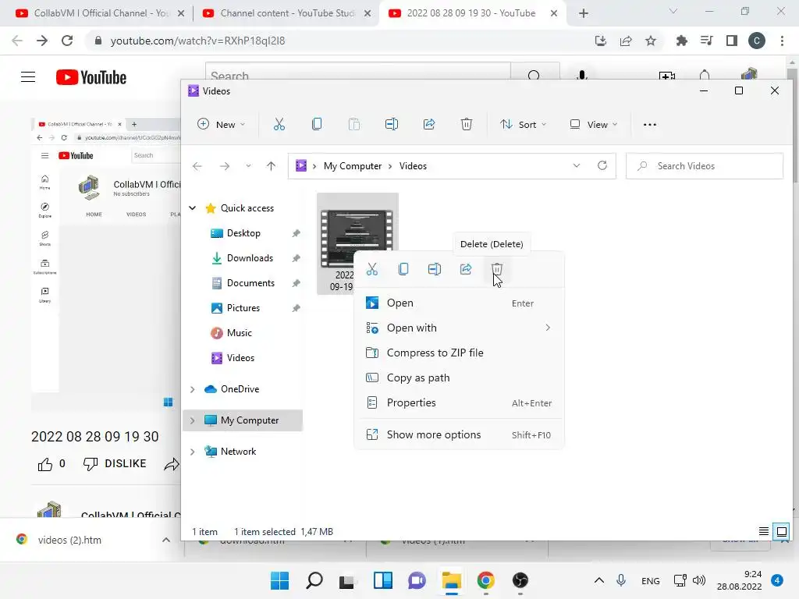Viewport: 799px width, 599px height.
Task: Switch to large thumbnails view in status bar
Action: tap(781, 532)
